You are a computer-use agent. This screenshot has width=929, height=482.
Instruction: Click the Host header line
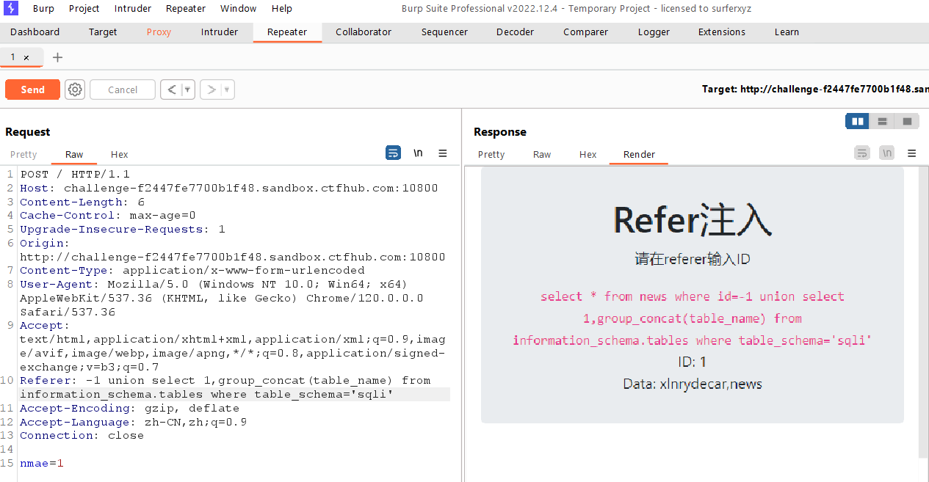point(228,188)
